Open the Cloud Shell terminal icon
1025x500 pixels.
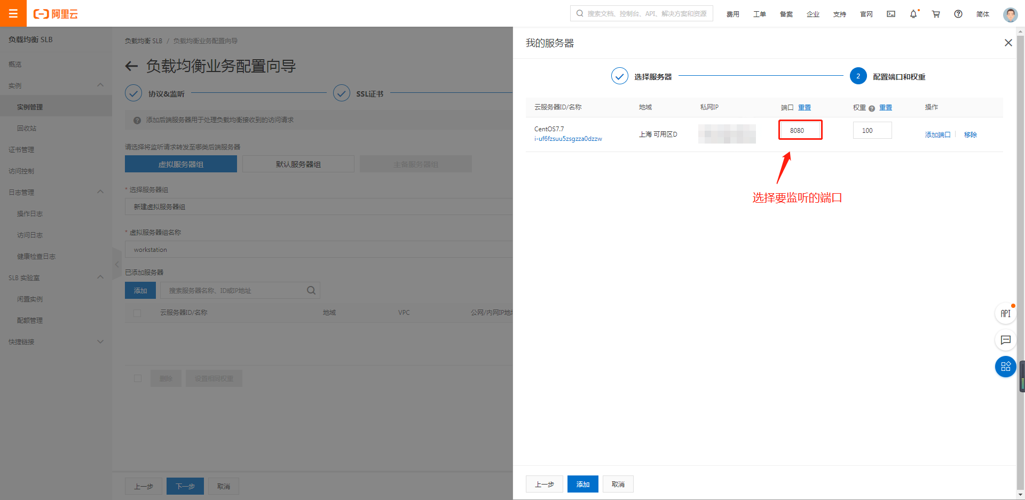coord(891,14)
